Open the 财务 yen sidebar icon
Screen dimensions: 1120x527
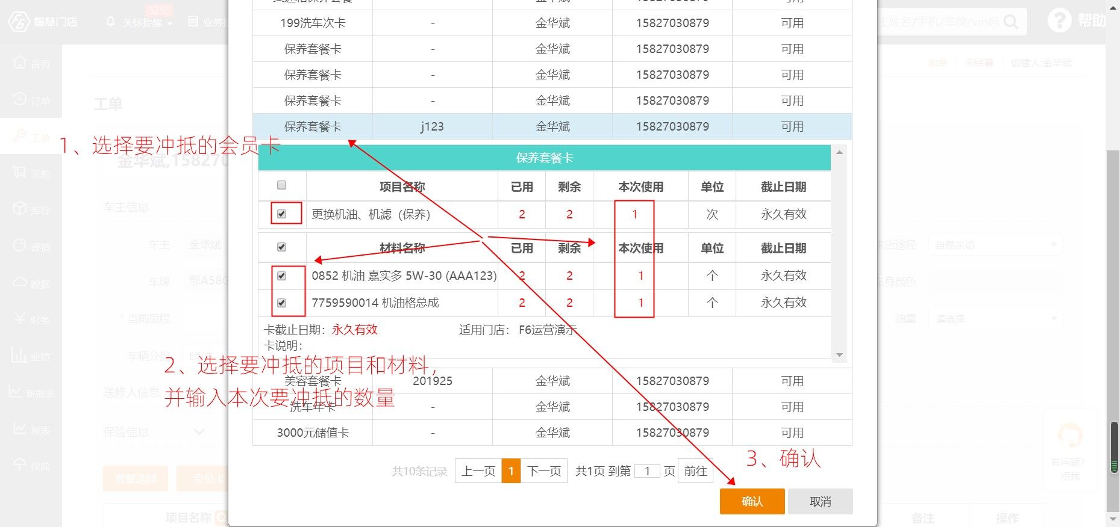click(20, 319)
